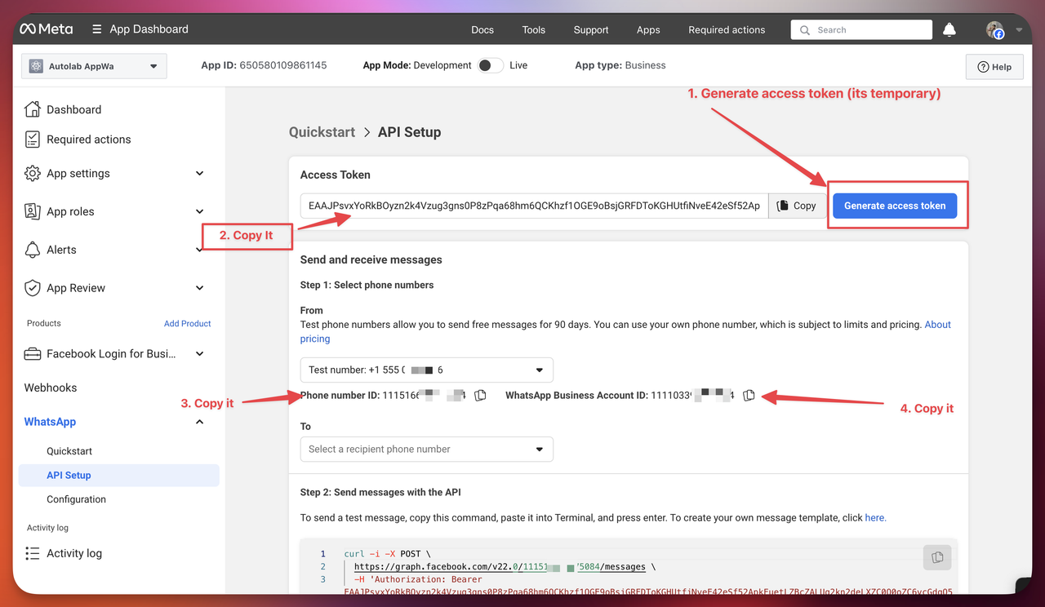Go to Quickstart breadcrumb
This screenshot has width=1045, height=607.
click(x=322, y=132)
